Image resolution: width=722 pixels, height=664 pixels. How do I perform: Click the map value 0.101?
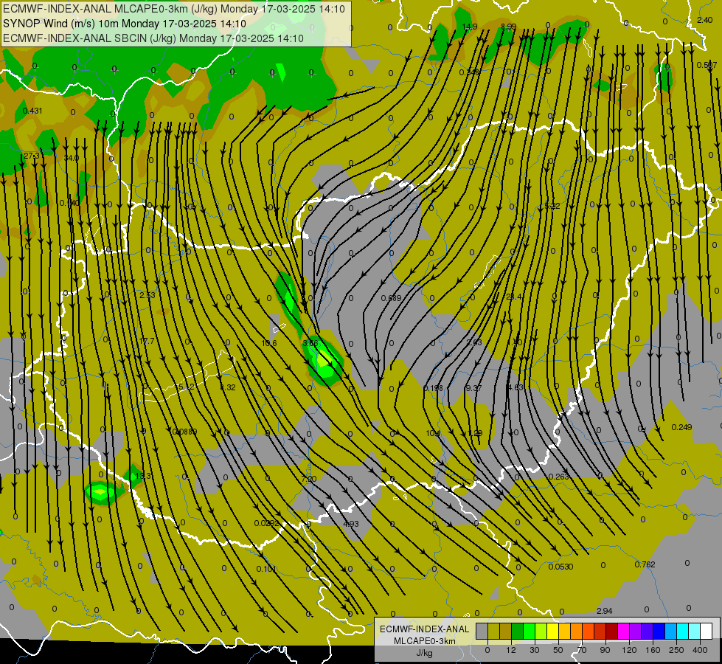click(x=266, y=569)
